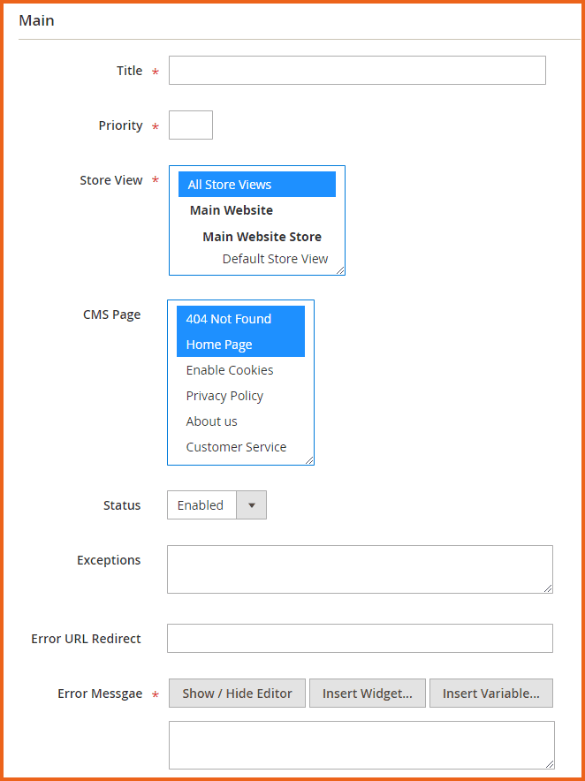Viewport: 585px width, 781px height.
Task: Choose About us CMS page
Action: click(211, 421)
